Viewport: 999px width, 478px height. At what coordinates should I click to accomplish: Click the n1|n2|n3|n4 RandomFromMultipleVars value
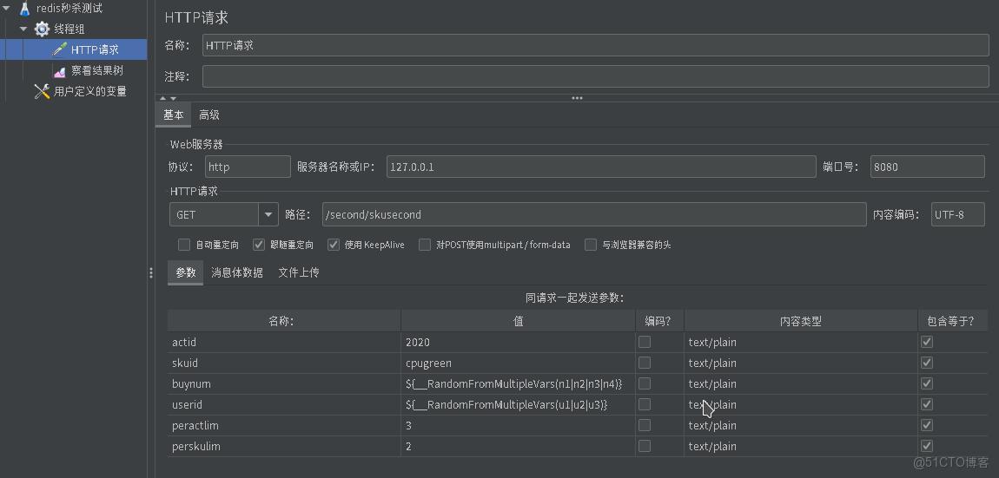tap(518, 383)
